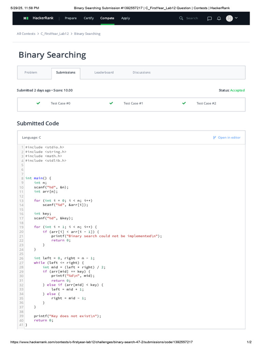This screenshot has width=262, height=350.
Task: Open the messages chat icon
Action: click(209, 18)
